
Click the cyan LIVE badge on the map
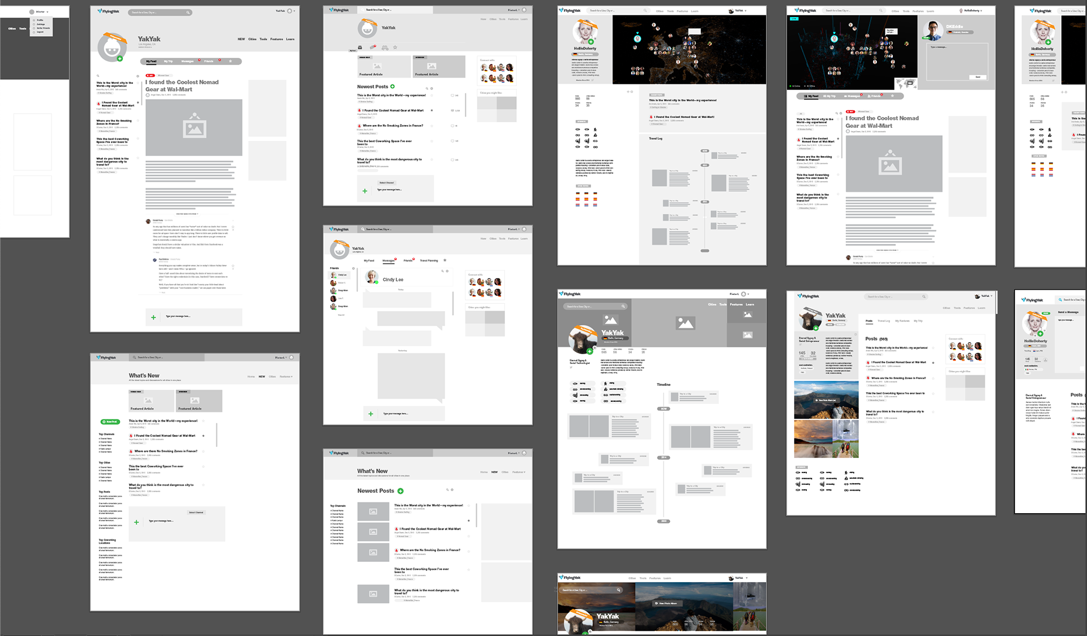794,19
